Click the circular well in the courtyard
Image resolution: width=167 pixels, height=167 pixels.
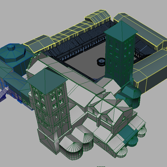coord(101,62)
